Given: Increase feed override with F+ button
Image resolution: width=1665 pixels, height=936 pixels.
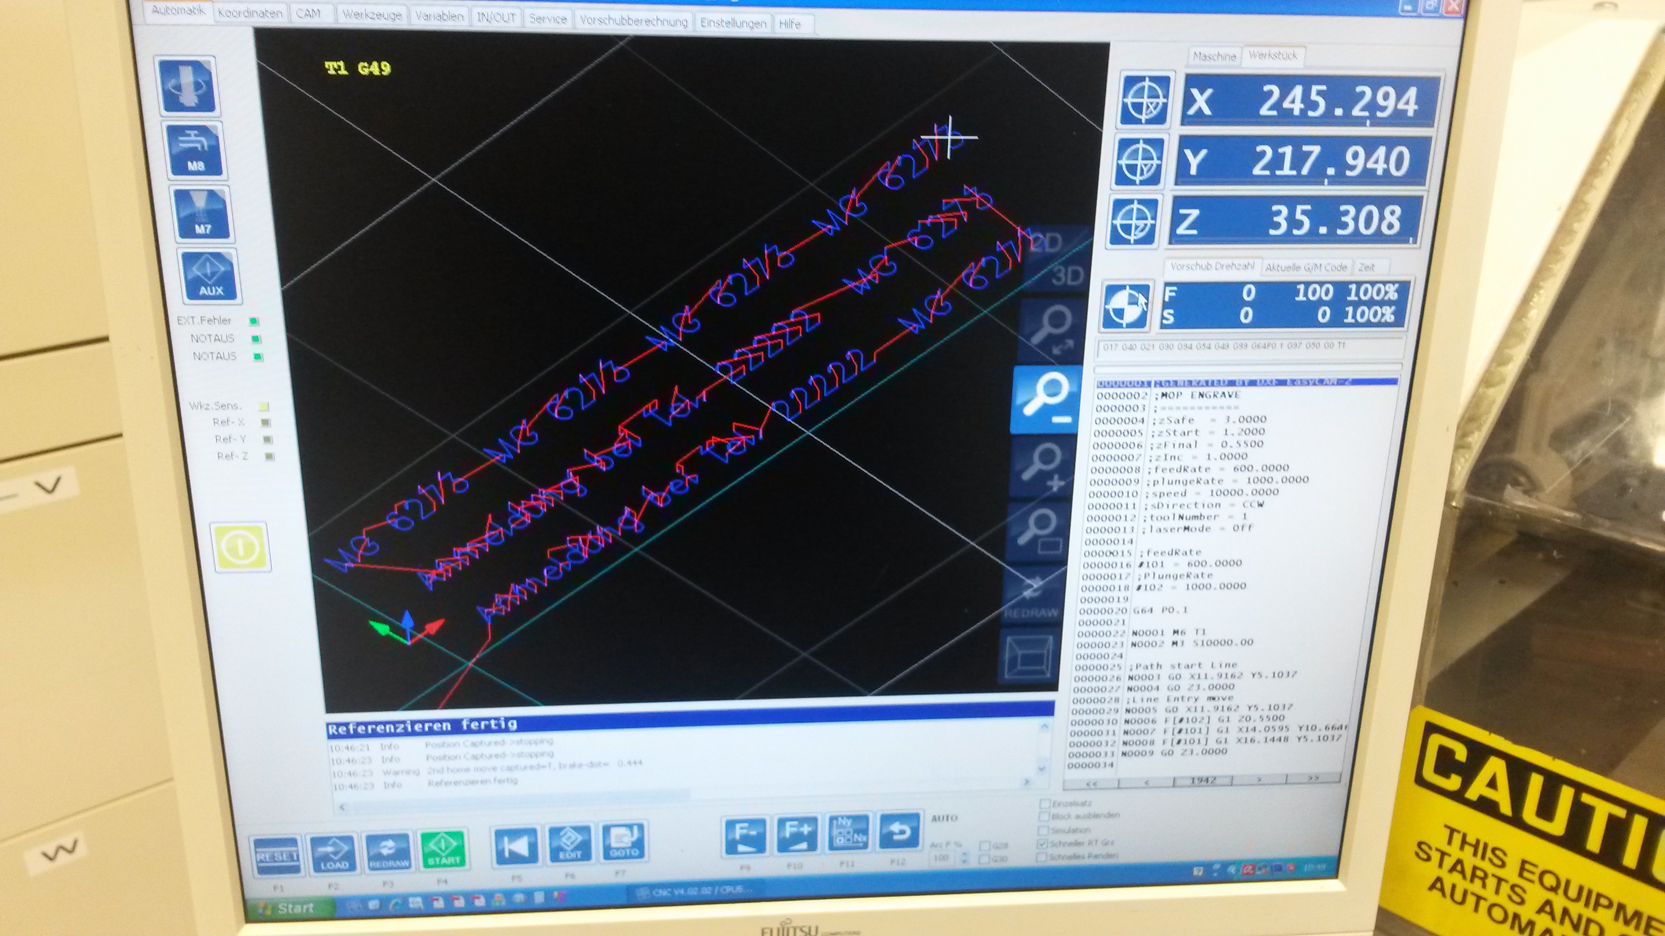Looking at the screenshot, I should coord(797,835).
